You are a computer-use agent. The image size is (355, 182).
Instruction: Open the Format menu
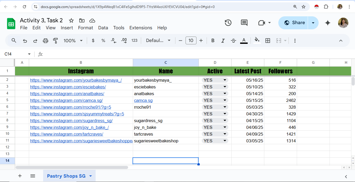coord(86,28)
